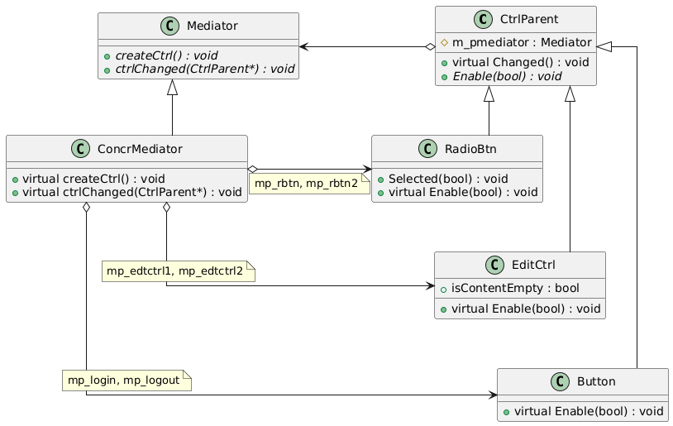The height and width of the screenshot is (426, 673).
Task: Click the aggregation diamond on CtrlParent's left edge
Action: click(430, 48)
